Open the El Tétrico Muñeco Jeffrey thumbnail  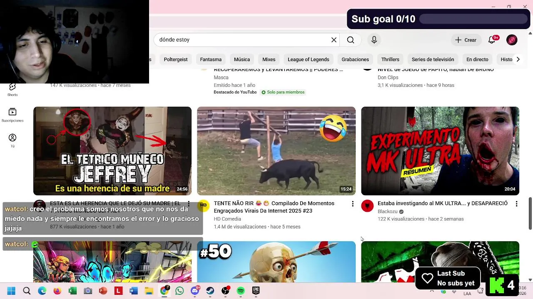[112, 151]
